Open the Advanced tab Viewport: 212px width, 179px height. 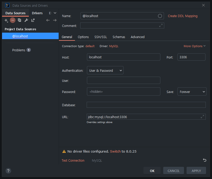coord(138,37)
